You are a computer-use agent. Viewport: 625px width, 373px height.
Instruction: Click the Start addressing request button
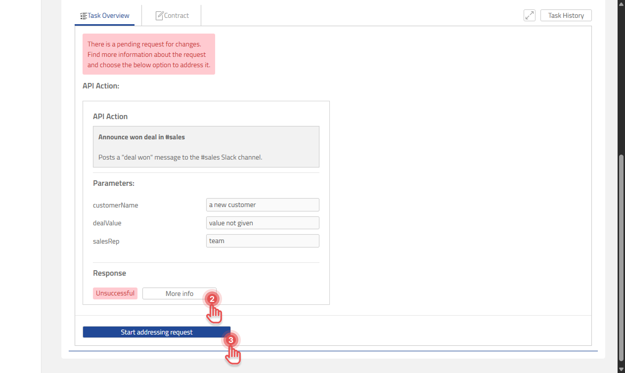pos(157,332)
